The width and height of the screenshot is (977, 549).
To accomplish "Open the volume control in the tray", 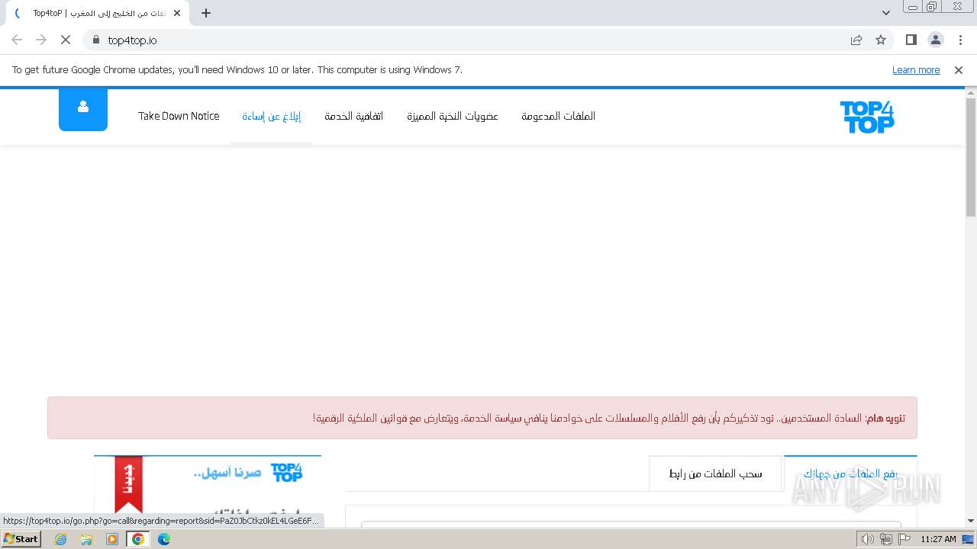I will (x=868, y=539).
